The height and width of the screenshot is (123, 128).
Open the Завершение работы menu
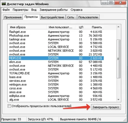pos(54,10)
